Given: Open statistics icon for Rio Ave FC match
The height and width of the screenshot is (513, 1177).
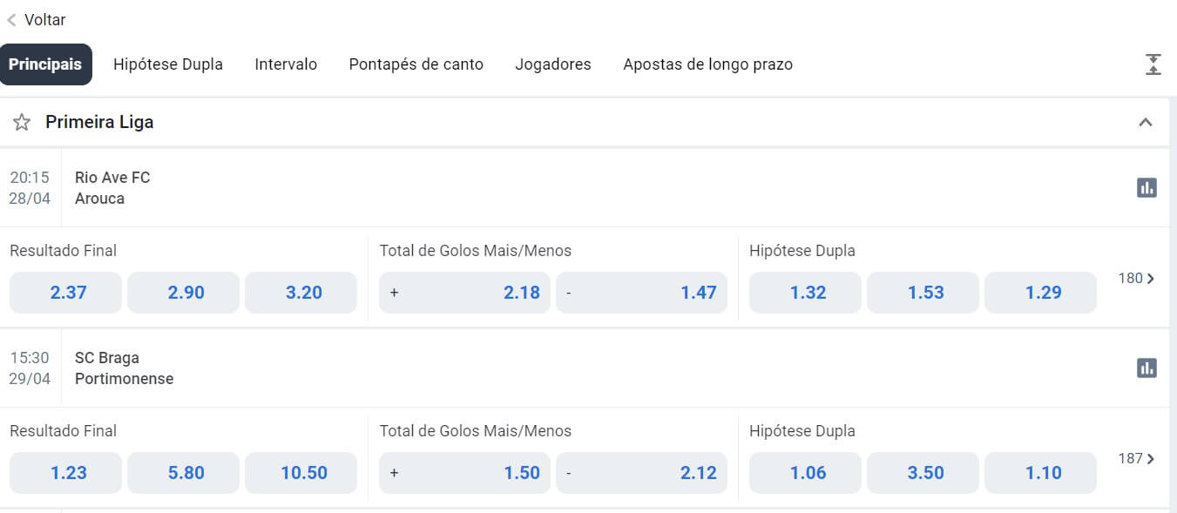Looking at the screenshot, I should [x=1147, y=187].
